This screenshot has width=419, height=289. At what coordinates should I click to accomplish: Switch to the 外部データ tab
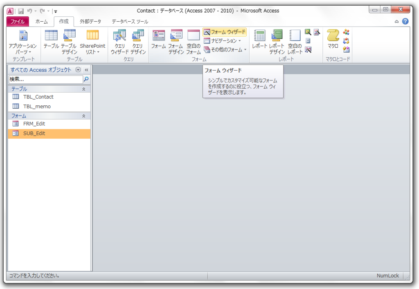90,22
